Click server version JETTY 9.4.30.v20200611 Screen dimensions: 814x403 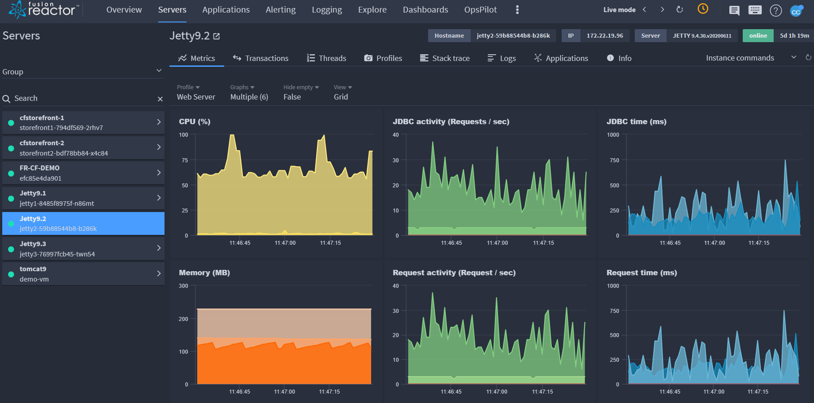(702, 35)
